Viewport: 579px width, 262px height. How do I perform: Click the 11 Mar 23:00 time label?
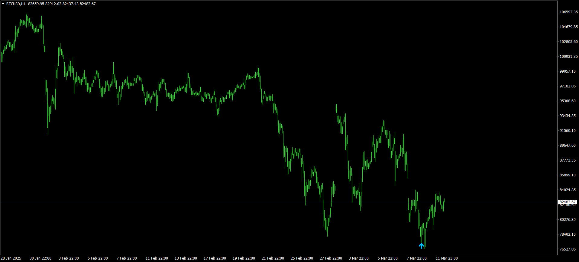447,258
